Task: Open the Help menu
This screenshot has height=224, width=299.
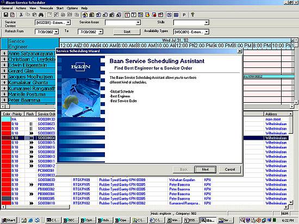Action: [84, 8]
